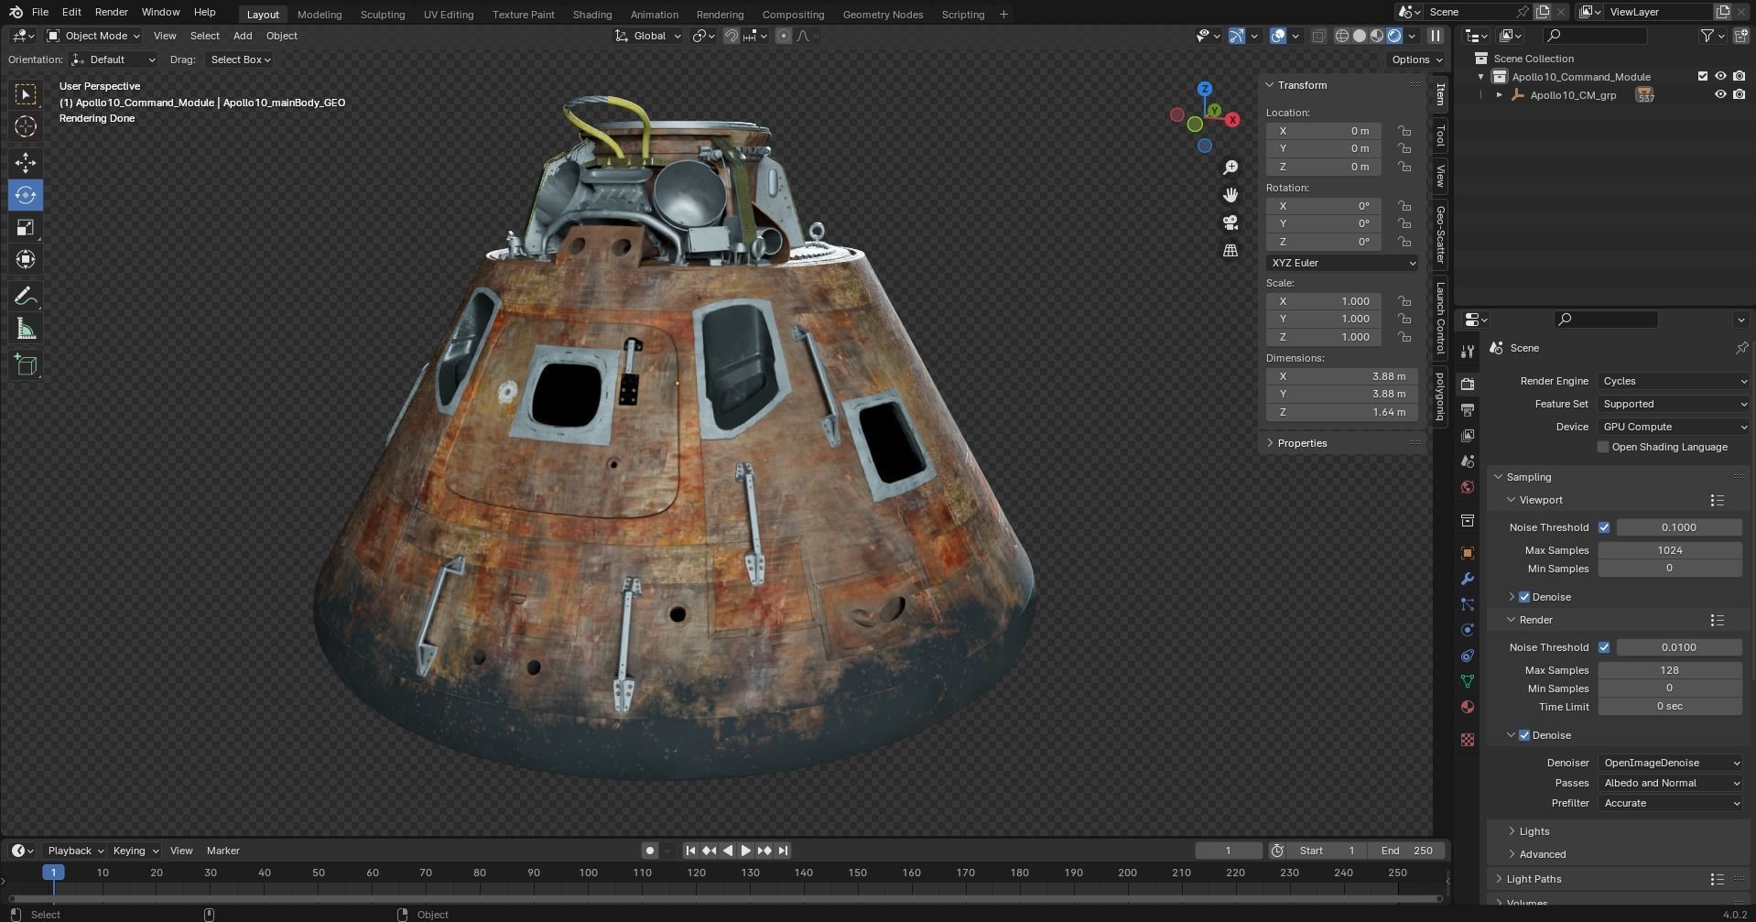Open the Object Data properties tab icon
Viewport: 1756px width, 922px height.
tap(1468, 681)
